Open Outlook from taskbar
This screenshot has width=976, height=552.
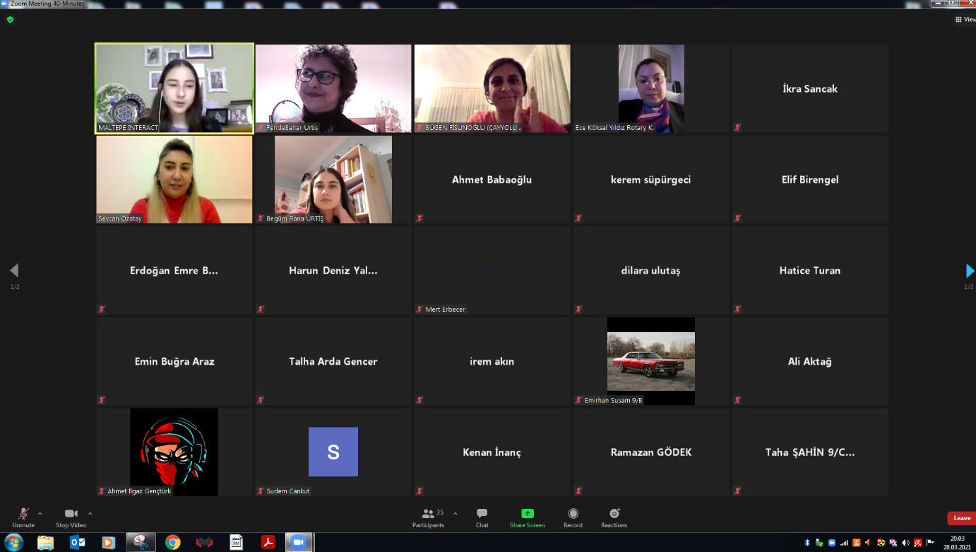pos(78,542)
